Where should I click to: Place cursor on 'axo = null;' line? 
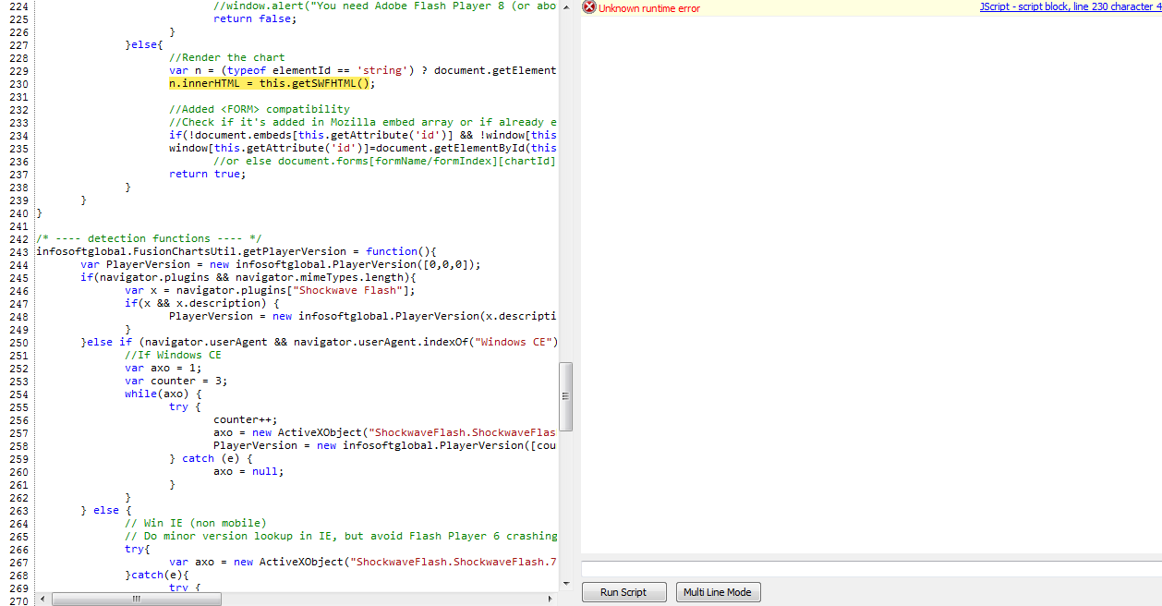coord(248,471)
